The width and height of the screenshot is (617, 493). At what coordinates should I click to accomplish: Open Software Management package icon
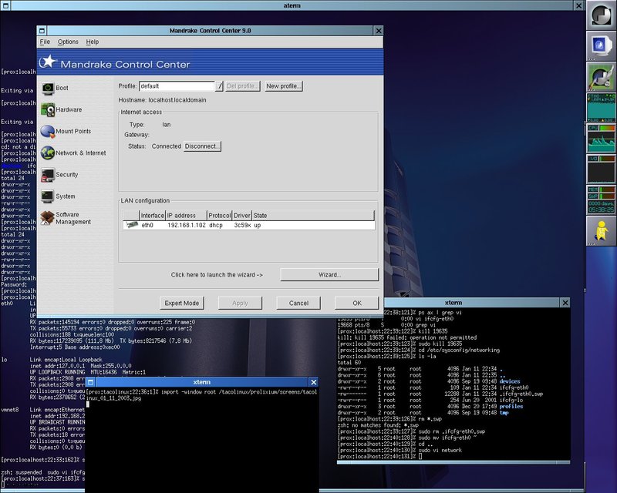tap(47, 218)
